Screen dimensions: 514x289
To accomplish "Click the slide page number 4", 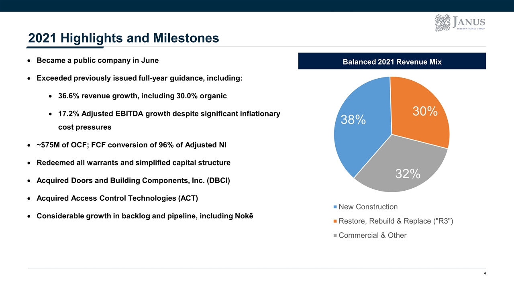I will 485,273.
